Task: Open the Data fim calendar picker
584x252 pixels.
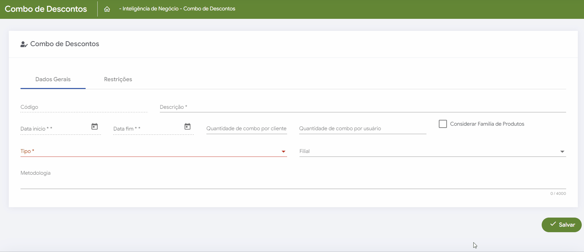Action: [x=188, y=127]
